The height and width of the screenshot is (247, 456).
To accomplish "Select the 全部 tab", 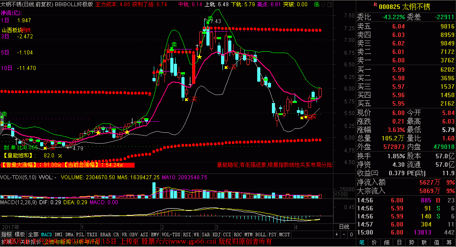I will 33,235.
